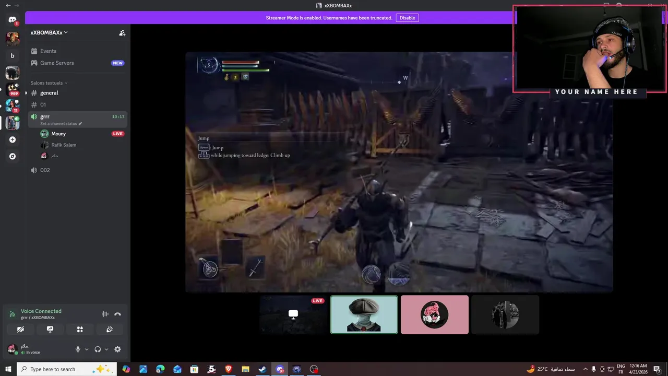Click the share your screen button
This screenshot has width=668, height=376.
click(50, 330)
